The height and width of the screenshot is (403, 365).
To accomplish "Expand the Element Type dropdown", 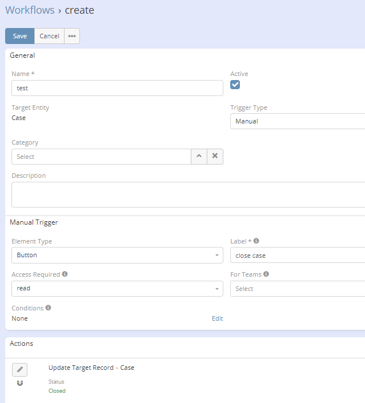I will click(x=117, y=256).
